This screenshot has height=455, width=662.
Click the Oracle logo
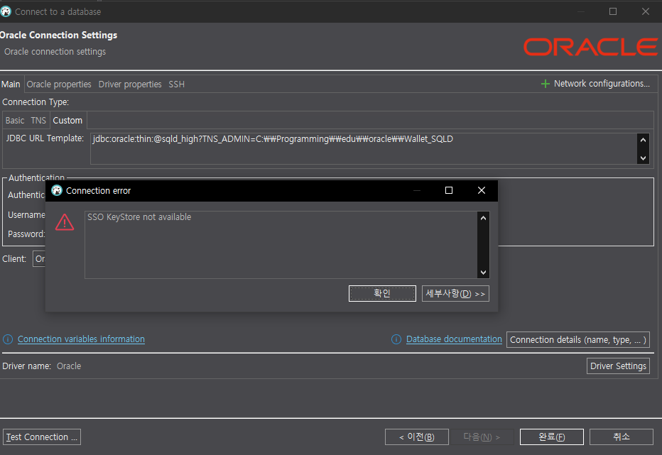click(x=590, y=47)
